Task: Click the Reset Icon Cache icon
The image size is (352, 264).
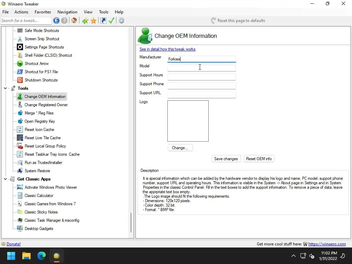Action: click(20, 130)
